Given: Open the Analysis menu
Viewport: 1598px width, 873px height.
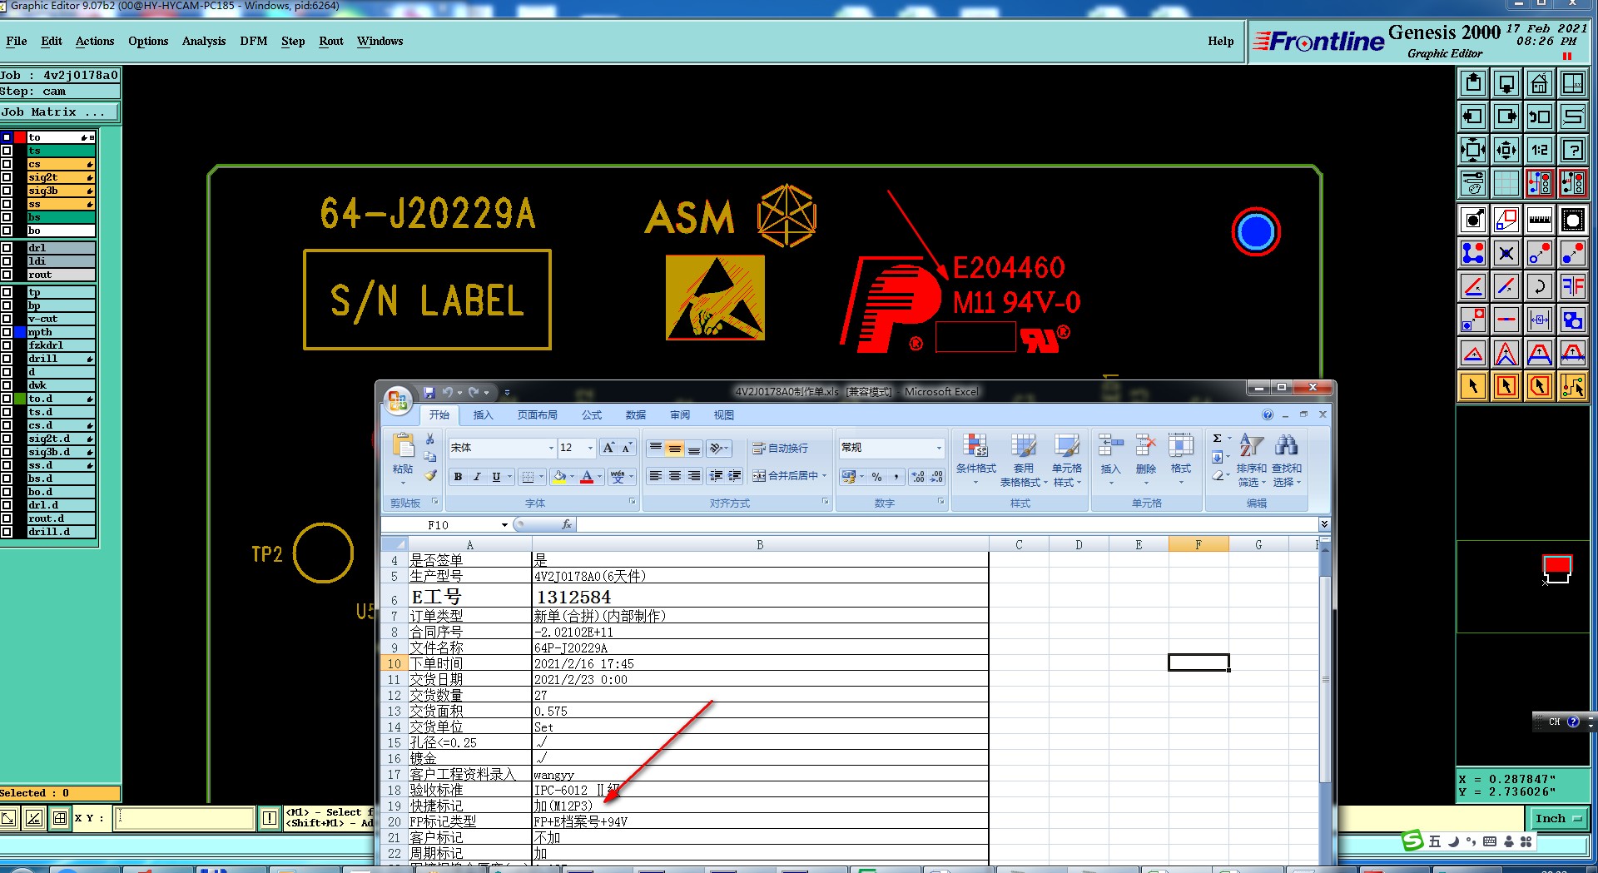Looking at the screenshot, I should pyautogui.click(x=204, y=41).
